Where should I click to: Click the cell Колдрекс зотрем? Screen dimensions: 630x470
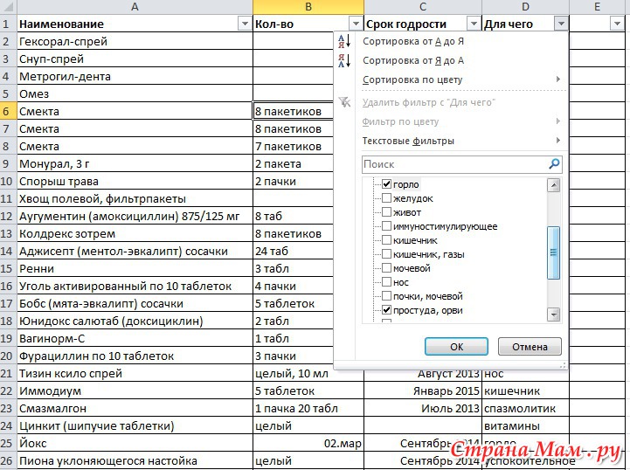point(135,233)
